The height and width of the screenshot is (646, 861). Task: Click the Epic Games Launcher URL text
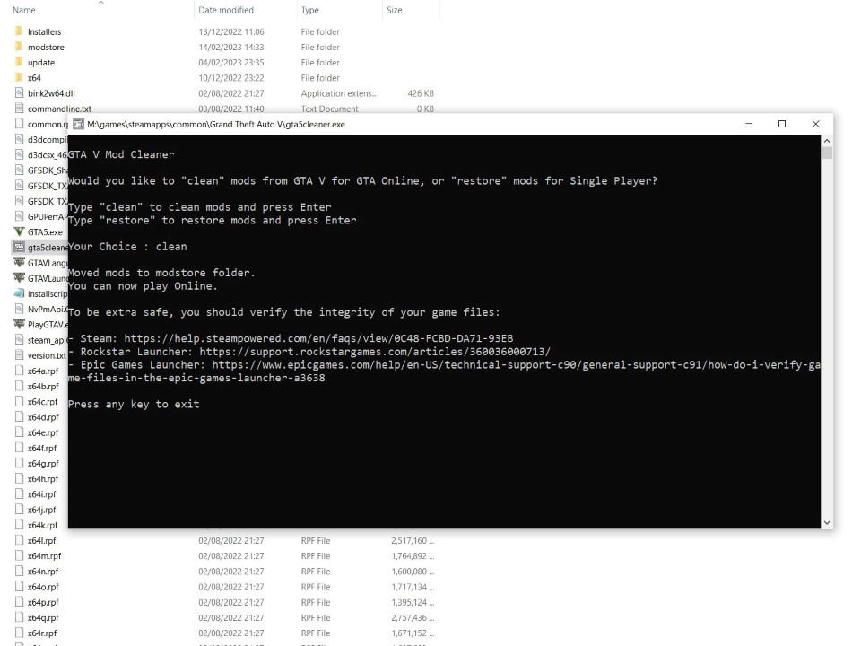(444, 371)
